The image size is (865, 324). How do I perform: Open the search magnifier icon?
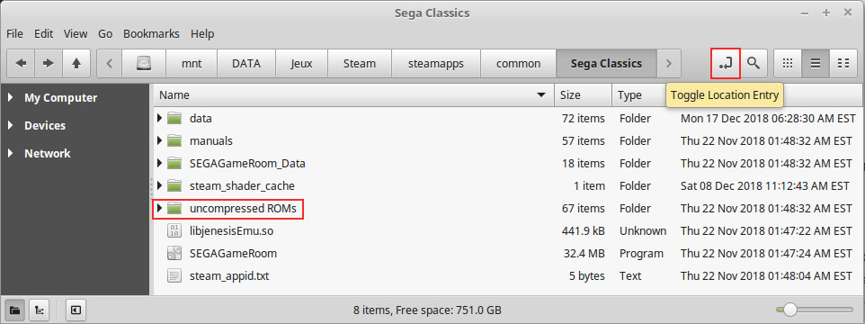(754, 64)
